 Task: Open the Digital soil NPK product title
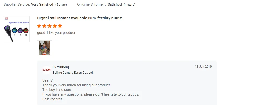[x=81, y=18]
